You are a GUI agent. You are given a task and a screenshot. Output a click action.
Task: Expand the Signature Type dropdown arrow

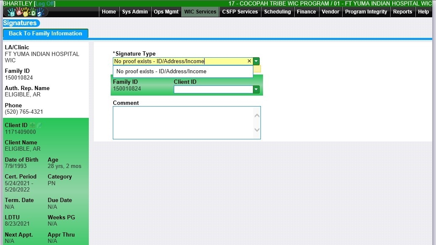click(256, 61)
